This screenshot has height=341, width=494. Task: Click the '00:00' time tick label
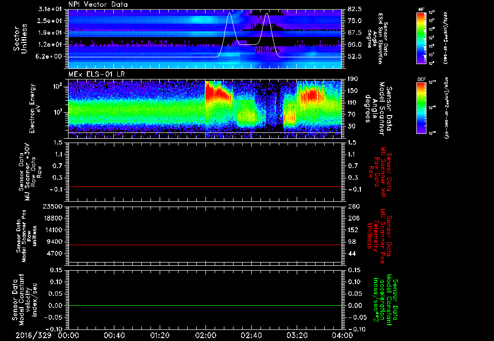(x=69, y=335)
